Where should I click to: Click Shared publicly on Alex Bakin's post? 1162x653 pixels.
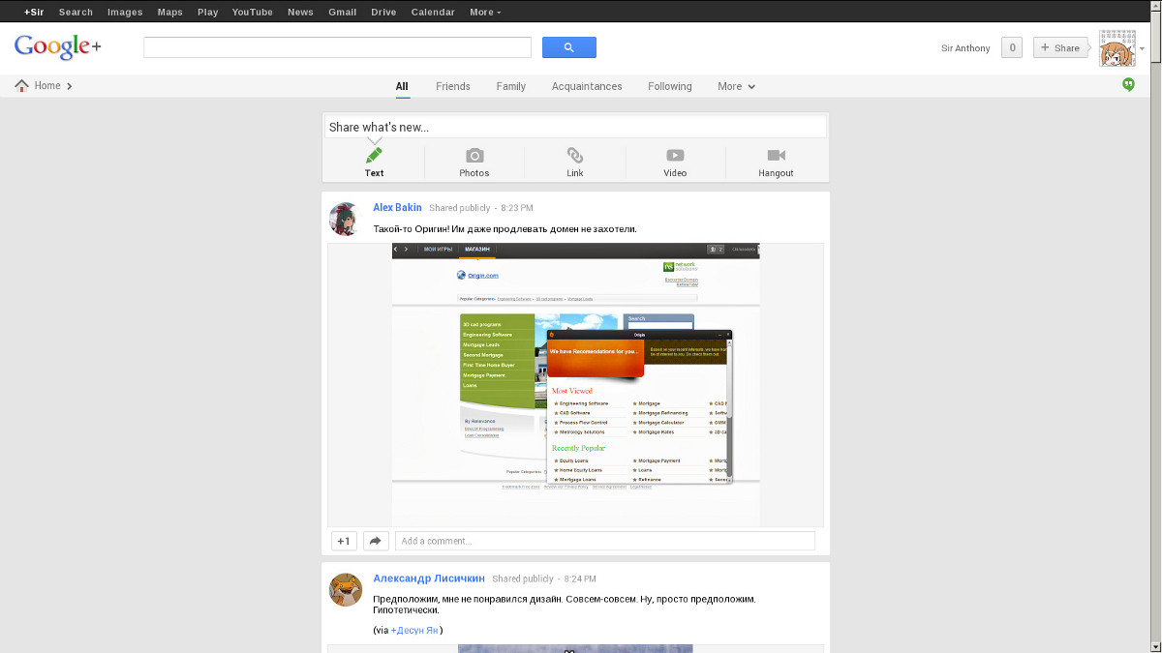[460, 208]
